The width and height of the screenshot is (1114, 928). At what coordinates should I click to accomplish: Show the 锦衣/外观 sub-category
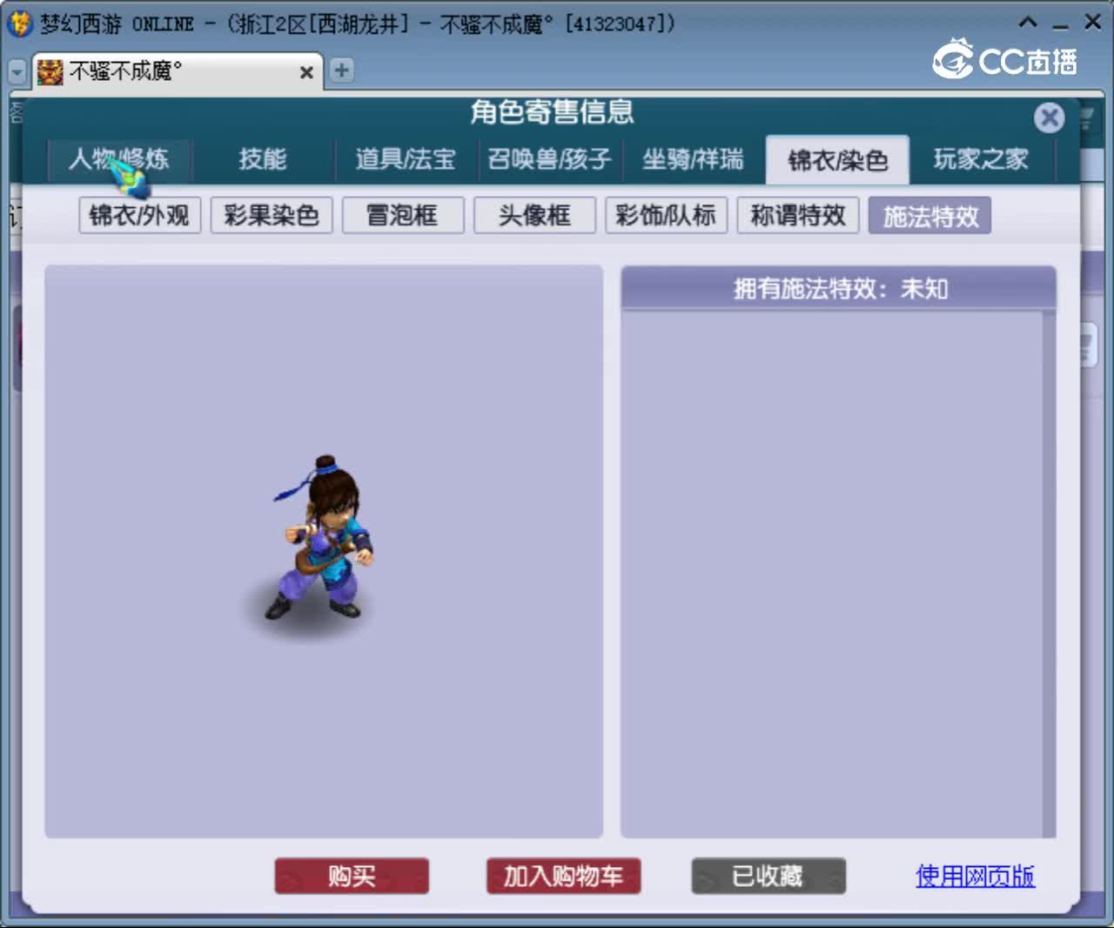click(140, 215)
